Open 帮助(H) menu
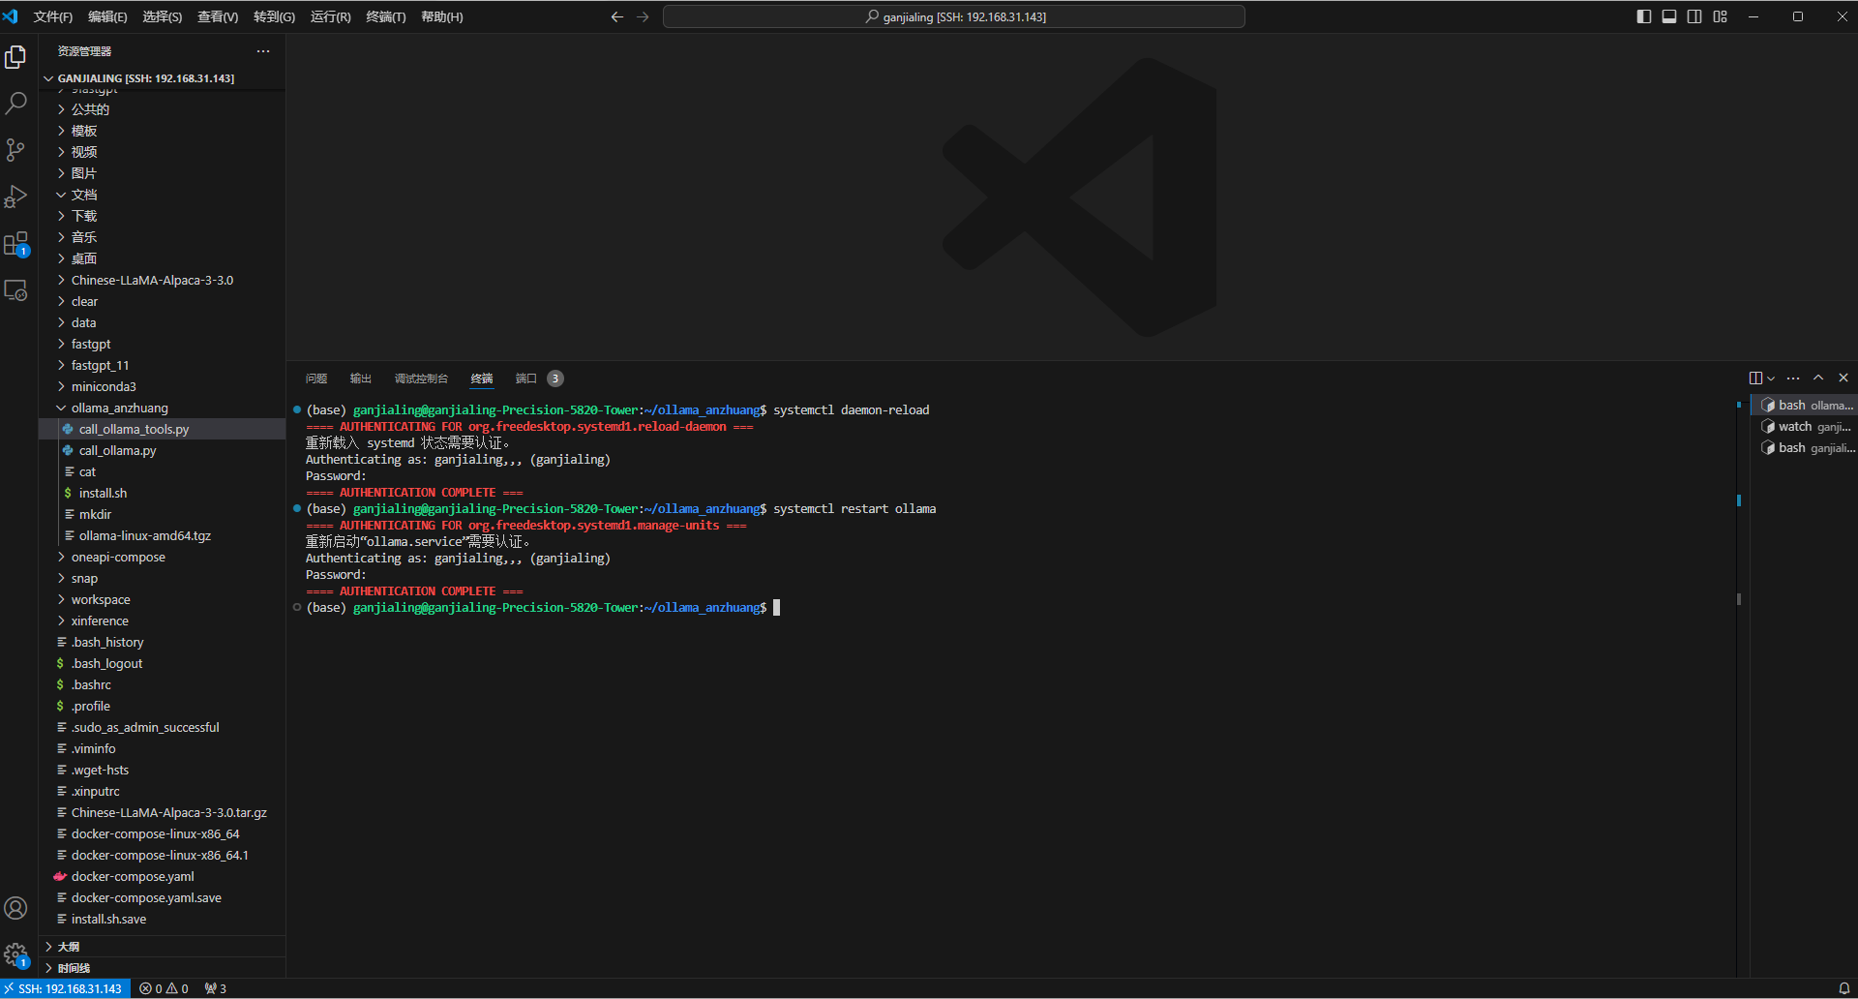The image size is (1858, 999). 442,16
